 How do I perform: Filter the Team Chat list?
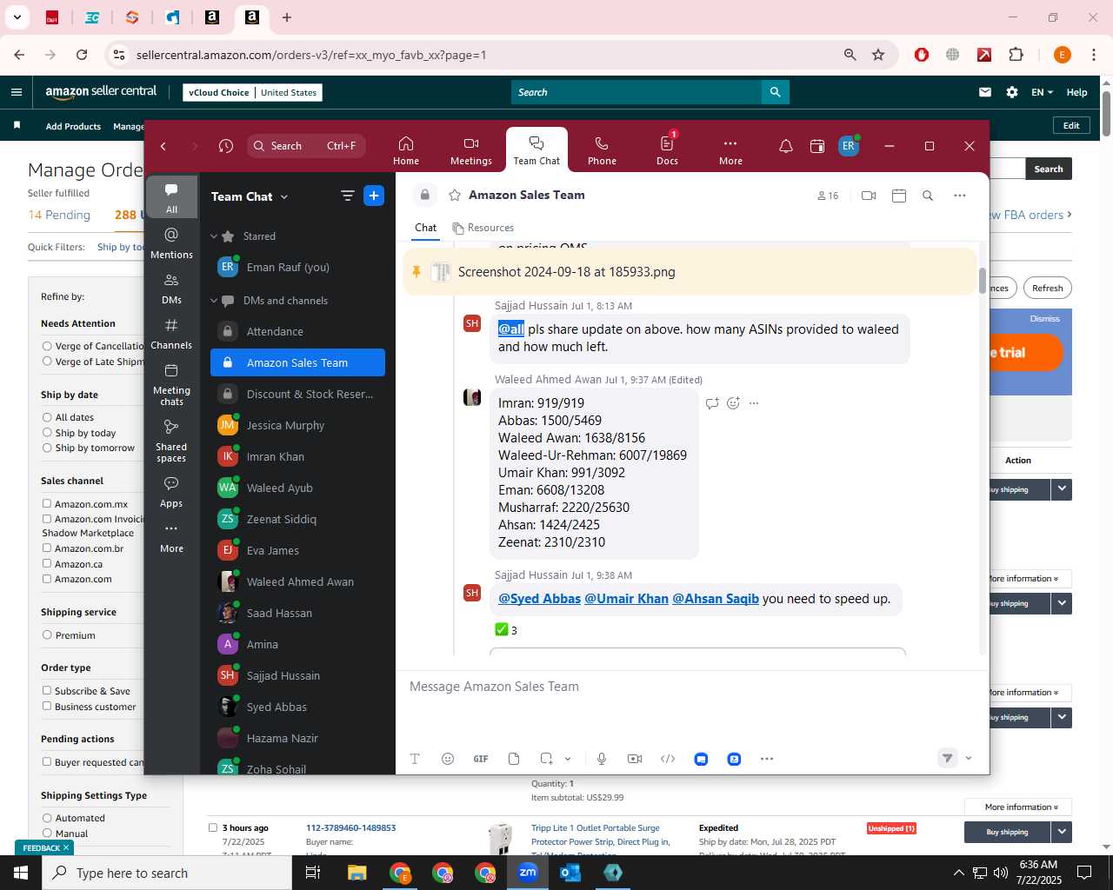coord(347,196)
